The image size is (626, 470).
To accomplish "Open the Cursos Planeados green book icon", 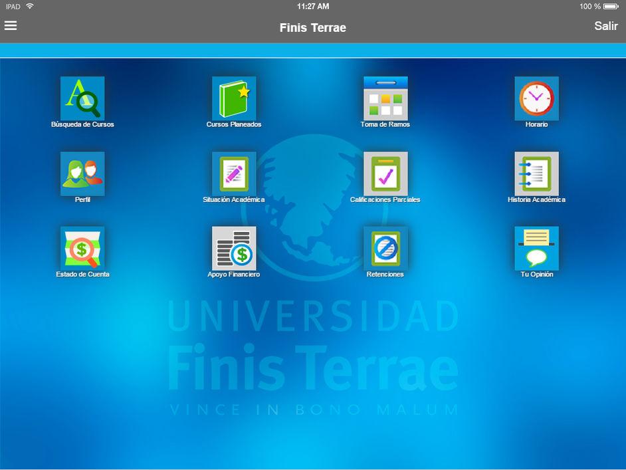I will click(234, 98).
